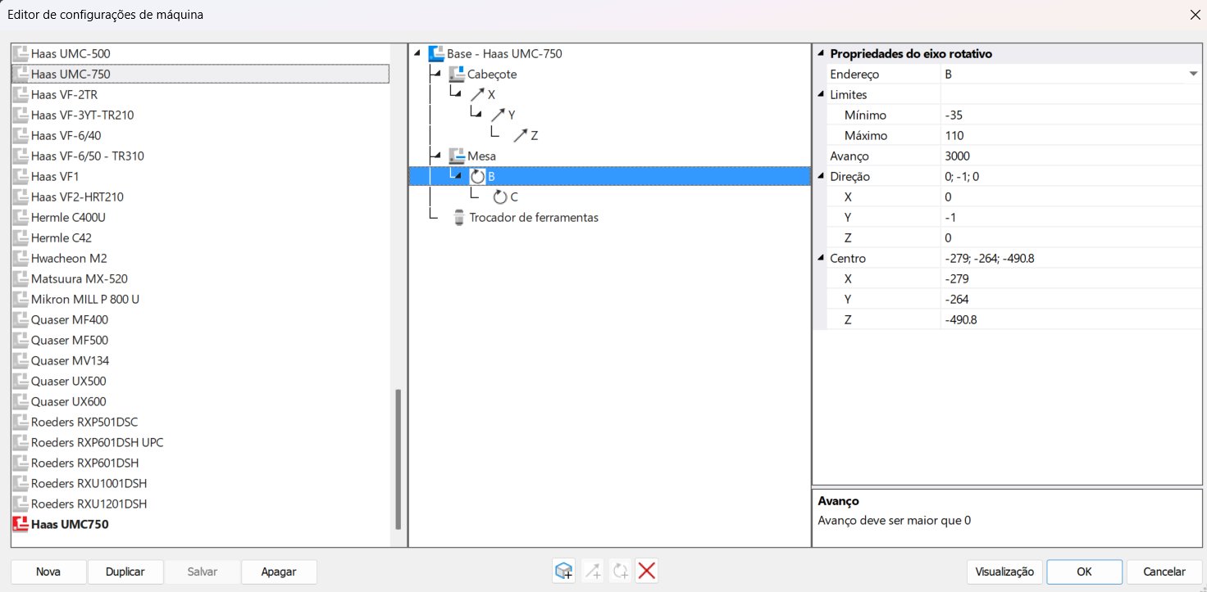1207x592 pixels.
Task: Click the machine icon beside Mikron MILL P 800 U
Action: coord(20,299)
